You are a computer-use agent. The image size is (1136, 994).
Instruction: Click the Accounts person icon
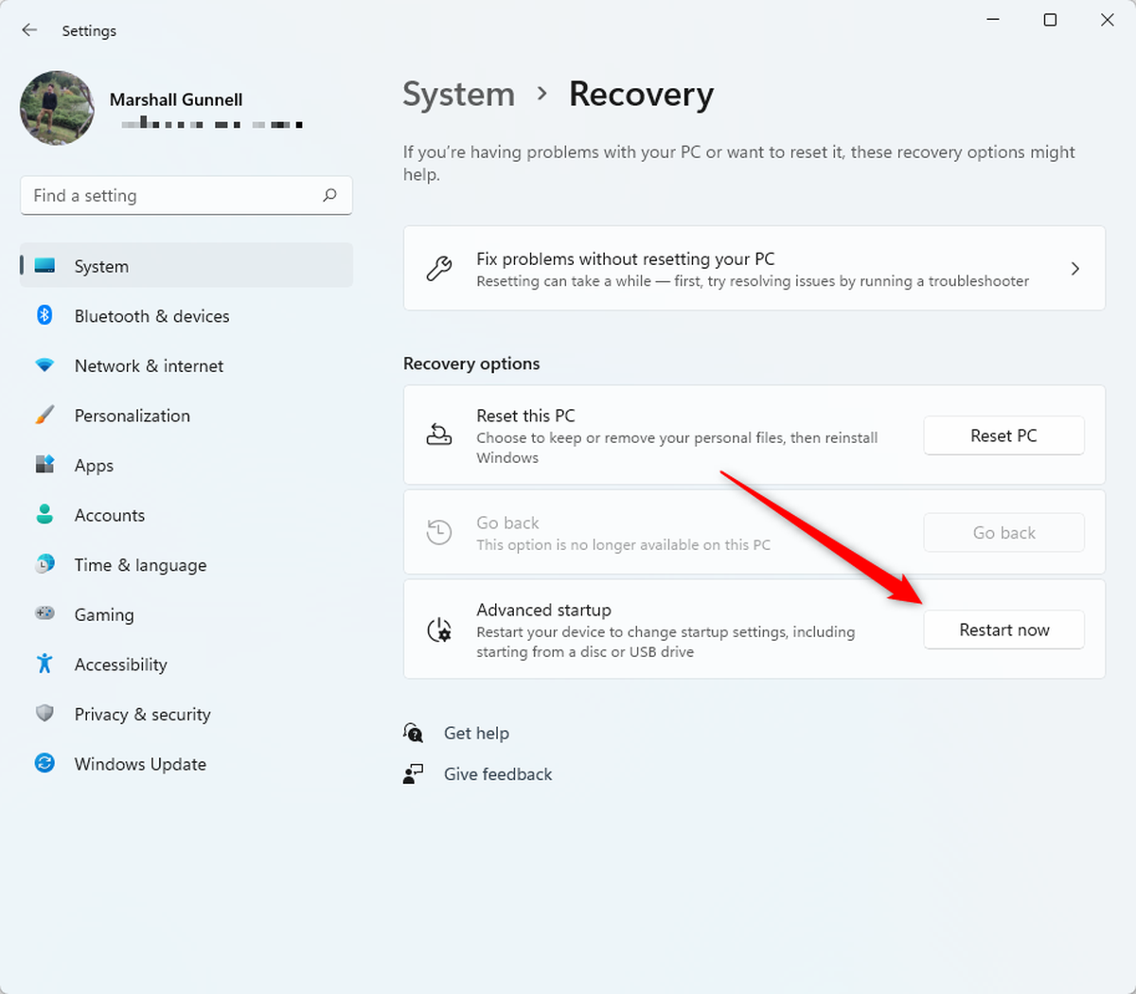(x=44, y=514)
